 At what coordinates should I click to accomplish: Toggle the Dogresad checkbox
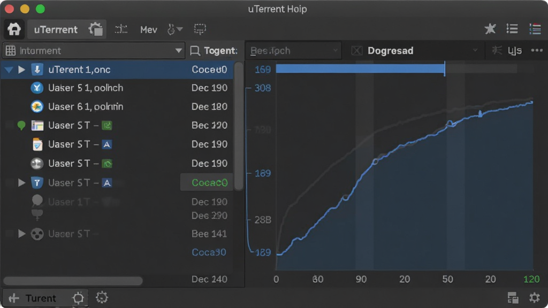(357, 51)
